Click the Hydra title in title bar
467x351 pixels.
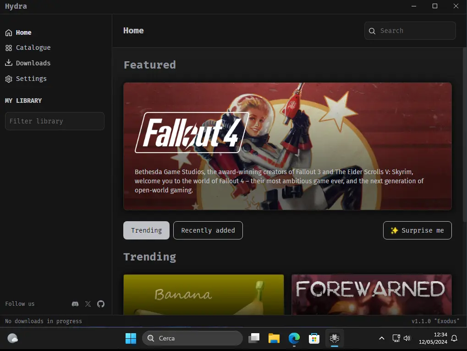(16, 6)
